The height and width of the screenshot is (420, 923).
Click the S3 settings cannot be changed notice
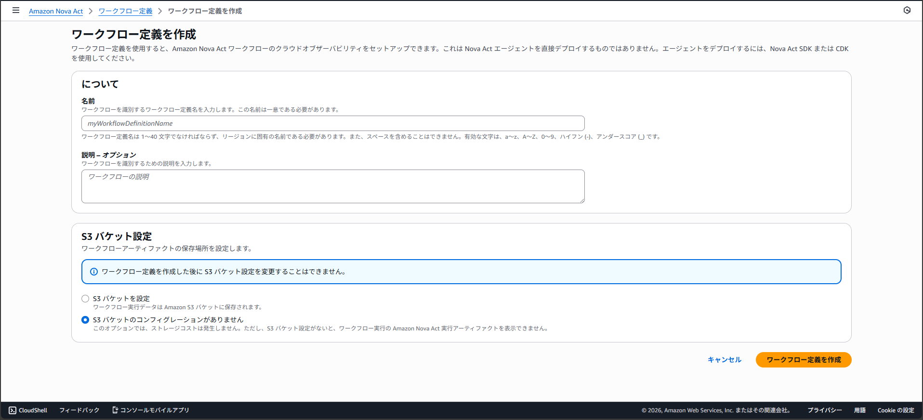(461, 272)
